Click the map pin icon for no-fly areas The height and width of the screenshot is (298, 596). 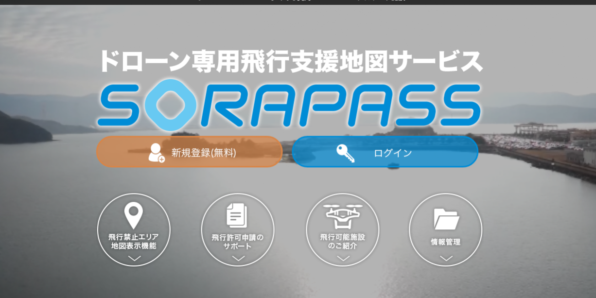pos(134,215)
